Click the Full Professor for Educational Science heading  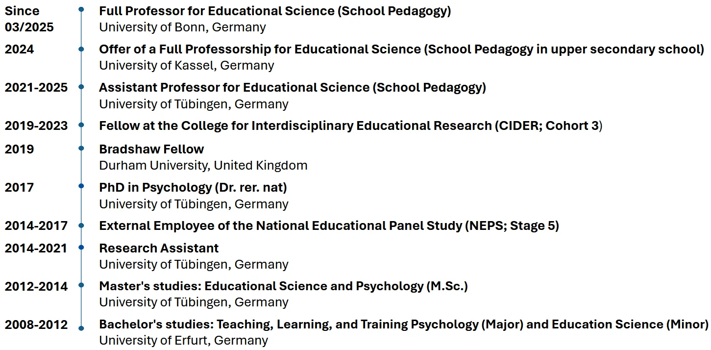[274, 11]
